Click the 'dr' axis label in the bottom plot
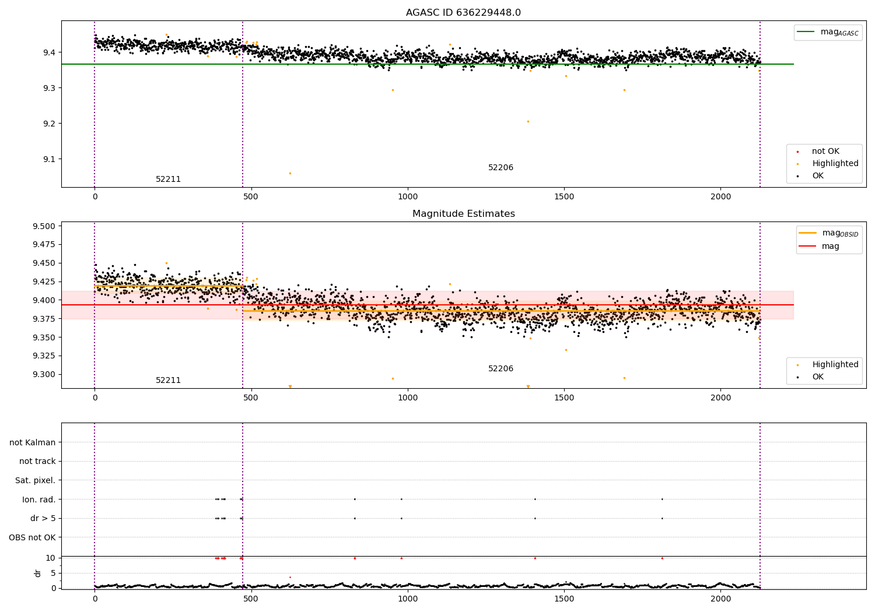 click(x=38, y=574)
